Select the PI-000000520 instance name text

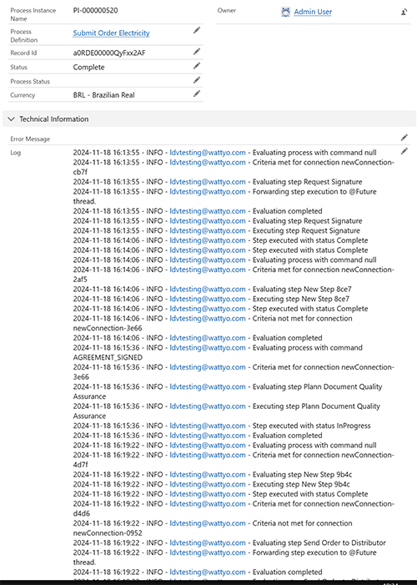[95, 11]
